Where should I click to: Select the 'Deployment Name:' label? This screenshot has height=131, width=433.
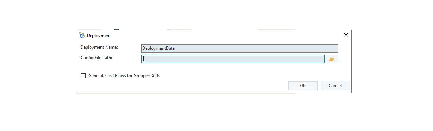(99, 47)
